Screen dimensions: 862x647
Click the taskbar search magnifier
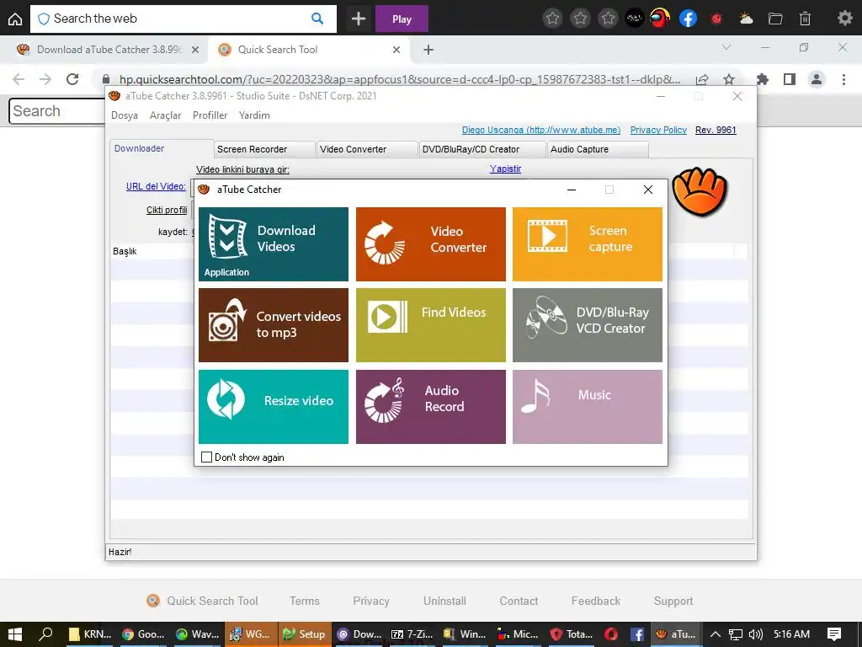tap(45, 634)
